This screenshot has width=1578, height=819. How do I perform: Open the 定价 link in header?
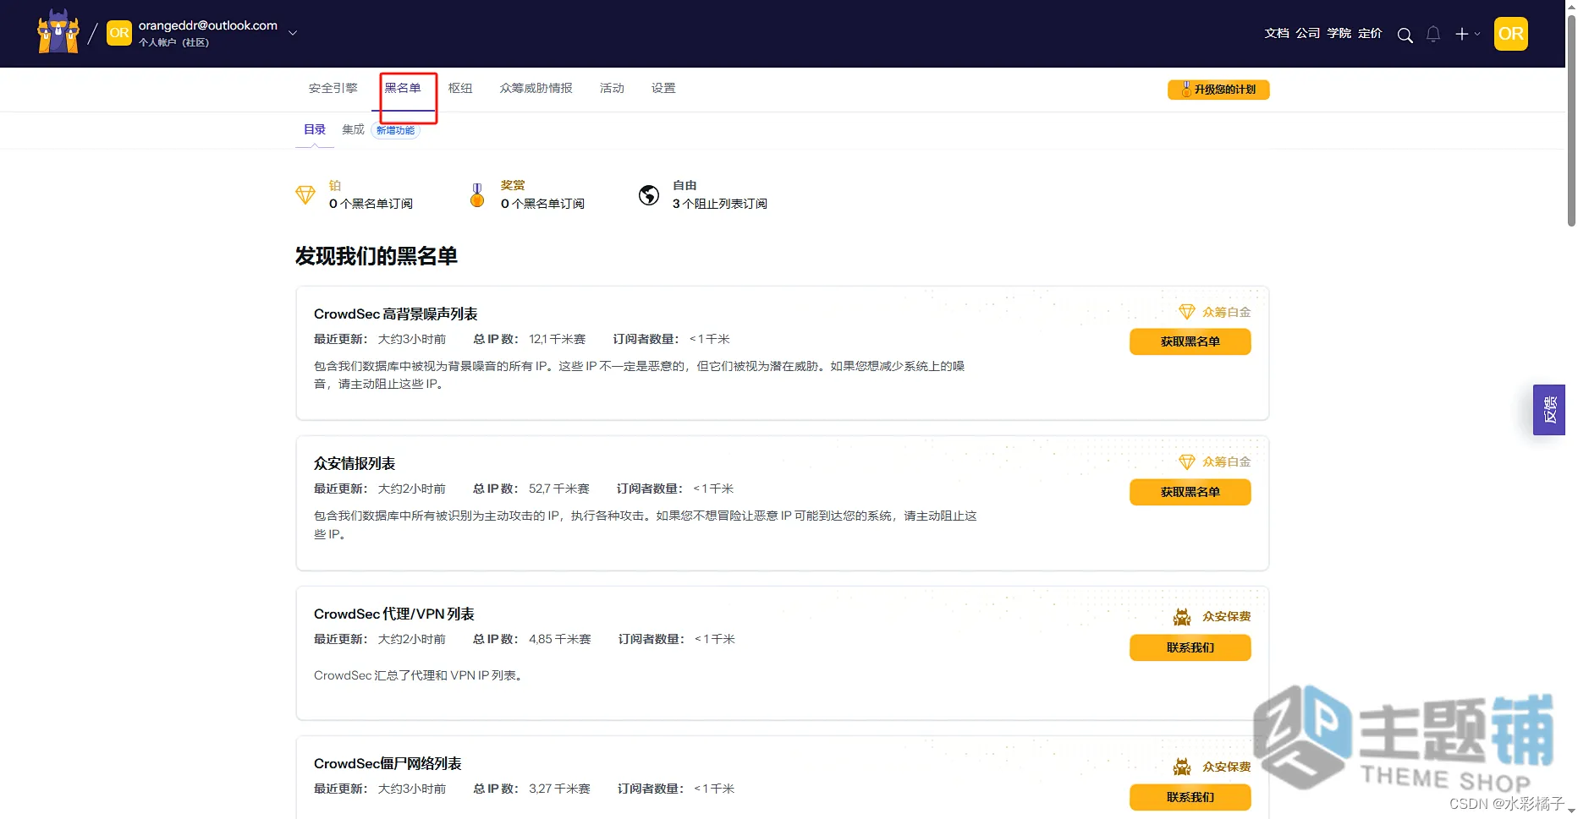click(x=1370, y=33)
